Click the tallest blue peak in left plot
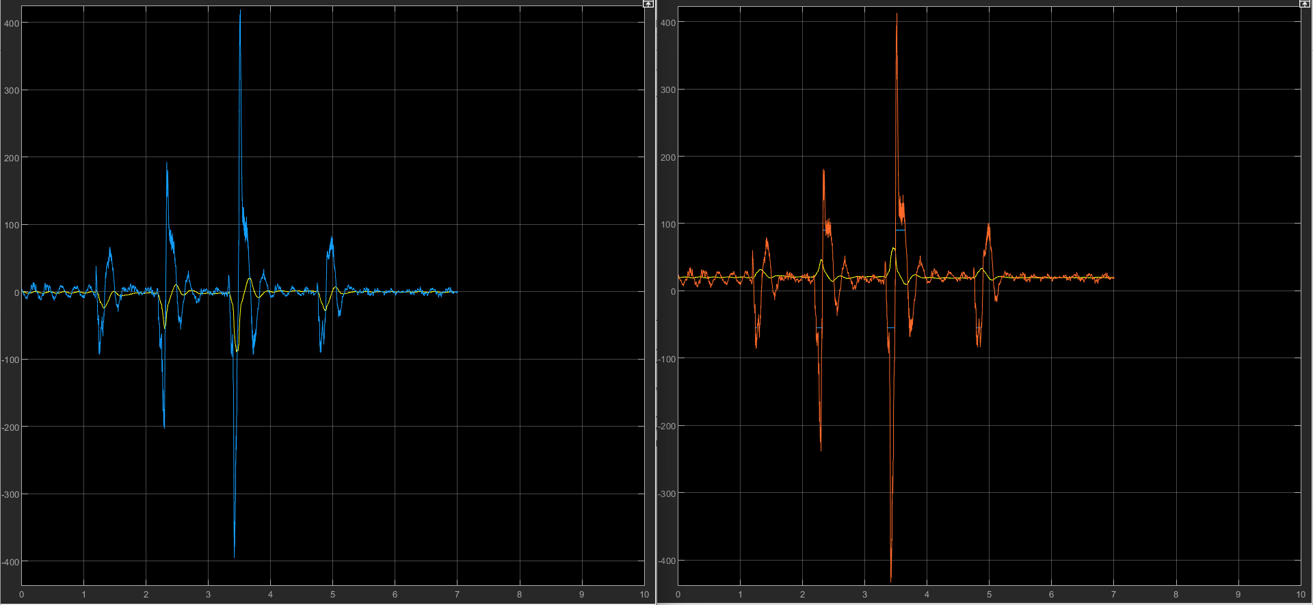 pyautogui.click(x=240, y=12)
